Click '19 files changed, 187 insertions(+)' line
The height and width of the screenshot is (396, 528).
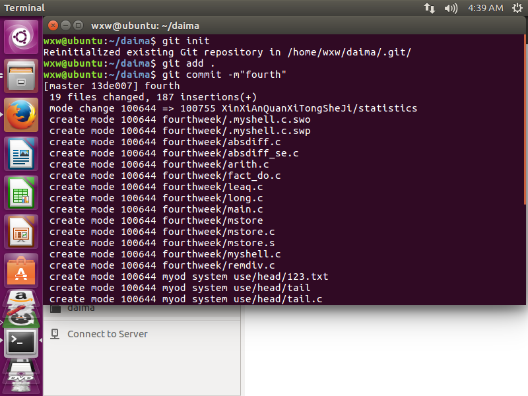[x=153, y=97]
